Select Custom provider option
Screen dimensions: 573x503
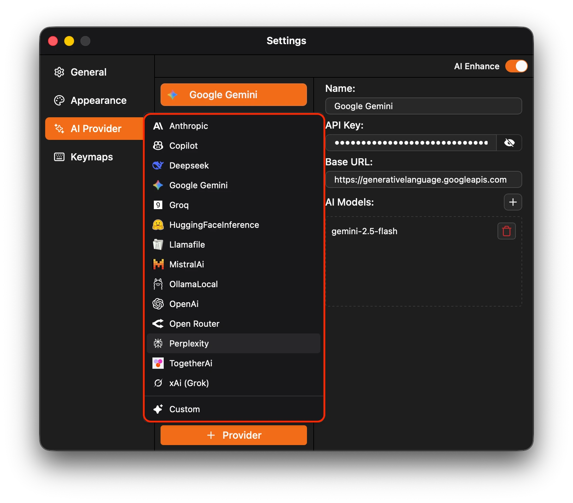(234, 409)
